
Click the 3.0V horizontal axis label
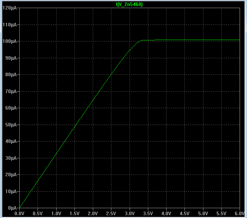[x=130, y=213]
